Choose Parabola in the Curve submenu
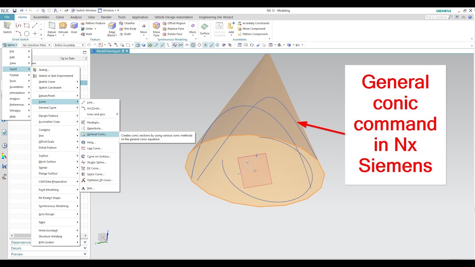 pos(99,122)
